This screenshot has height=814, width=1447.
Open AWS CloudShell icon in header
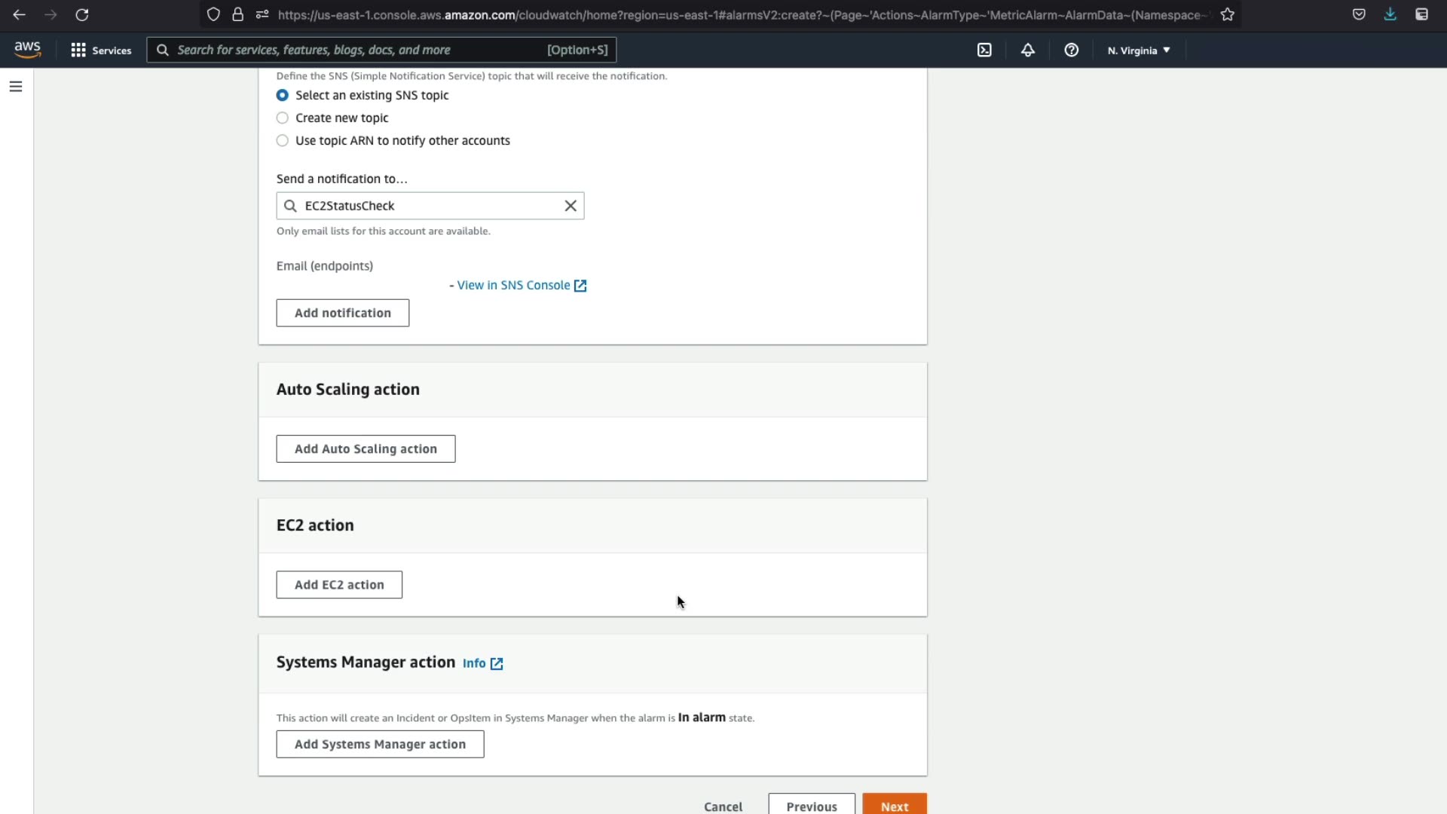tap(984, 50)
